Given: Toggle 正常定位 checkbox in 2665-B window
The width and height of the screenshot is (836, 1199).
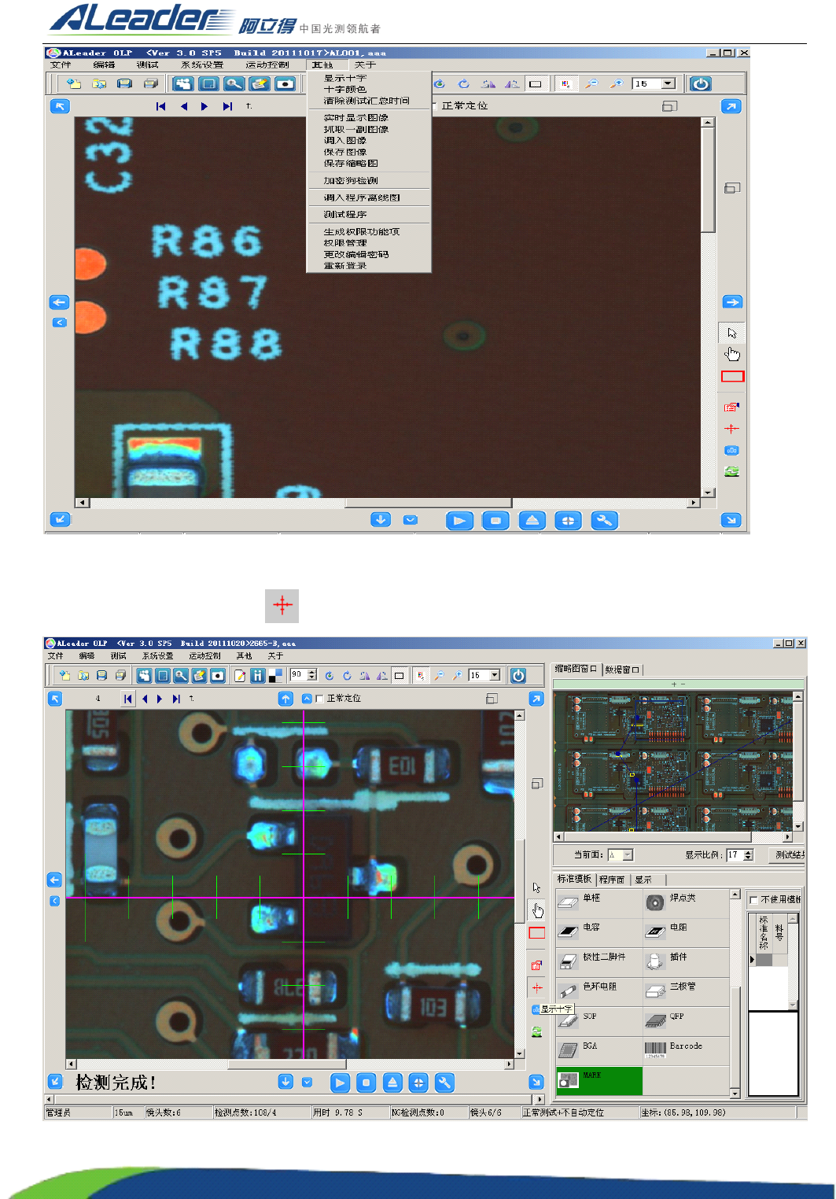Looking at the screenshot, I should pyautogui.click(x=319, y=699).
